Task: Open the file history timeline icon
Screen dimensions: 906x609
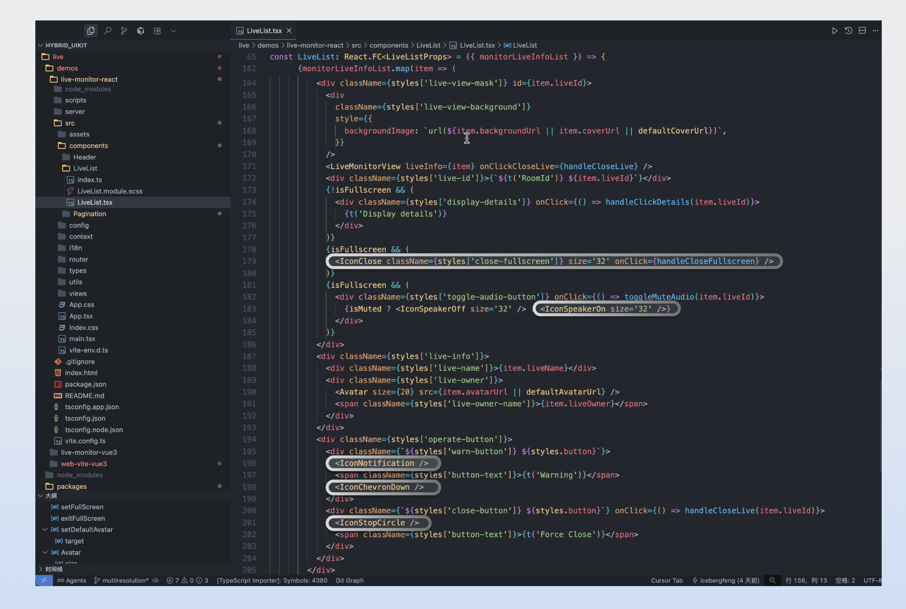Action: coord(848,31)
